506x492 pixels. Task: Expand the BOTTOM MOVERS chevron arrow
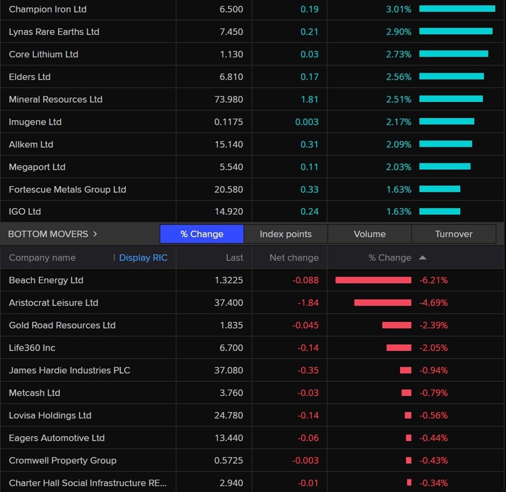click(x=95, y=234)
